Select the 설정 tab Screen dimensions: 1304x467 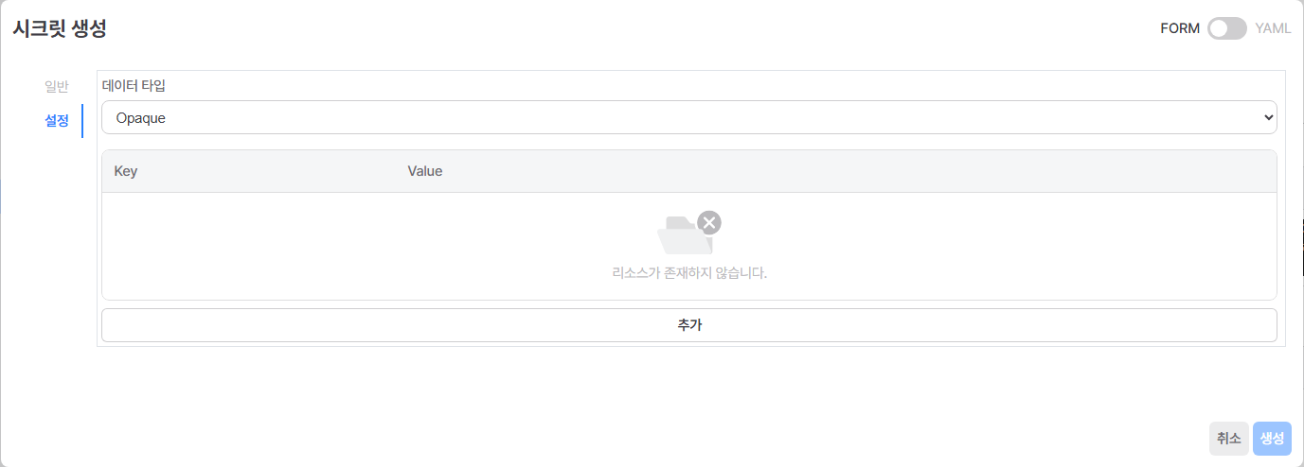pyautogui.click(x=57, y=121)
